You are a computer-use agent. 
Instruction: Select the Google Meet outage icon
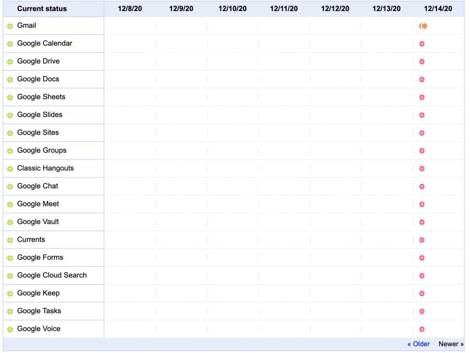[422, 204]
